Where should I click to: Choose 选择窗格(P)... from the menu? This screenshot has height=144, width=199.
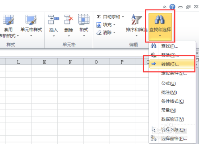tap(172, 138)
